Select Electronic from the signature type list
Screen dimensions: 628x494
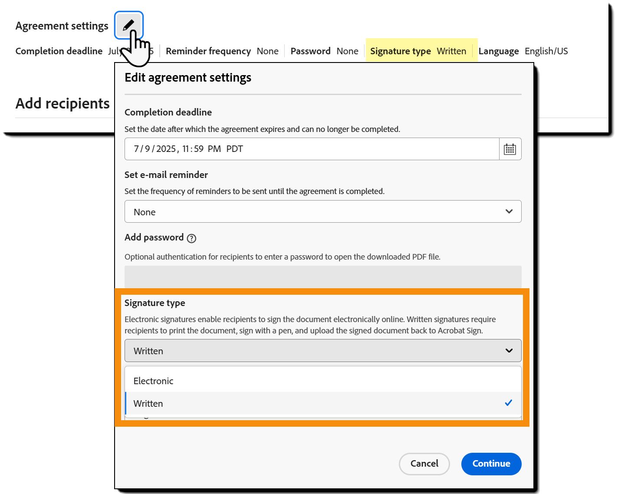tap(323, 381)
